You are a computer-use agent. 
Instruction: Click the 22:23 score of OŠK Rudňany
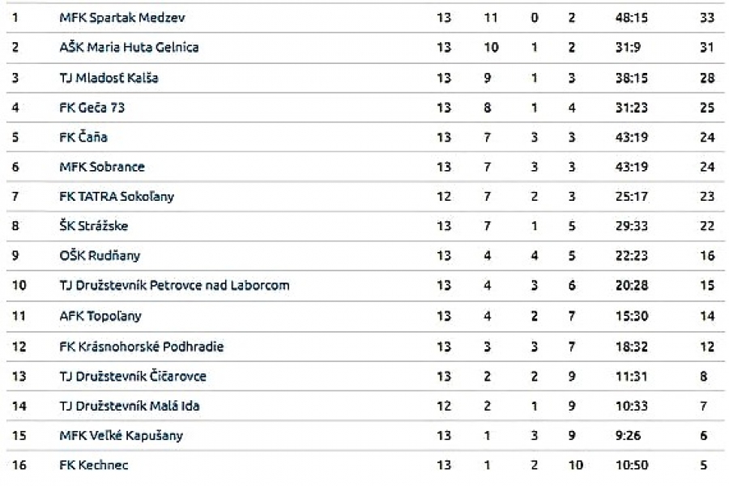(x=629, y=256)
